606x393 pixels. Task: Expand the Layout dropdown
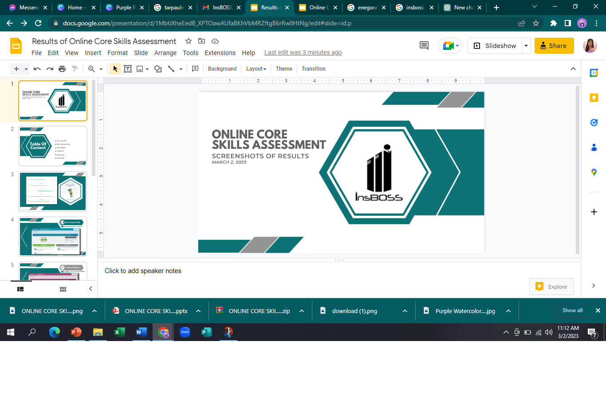coord(256,69)
